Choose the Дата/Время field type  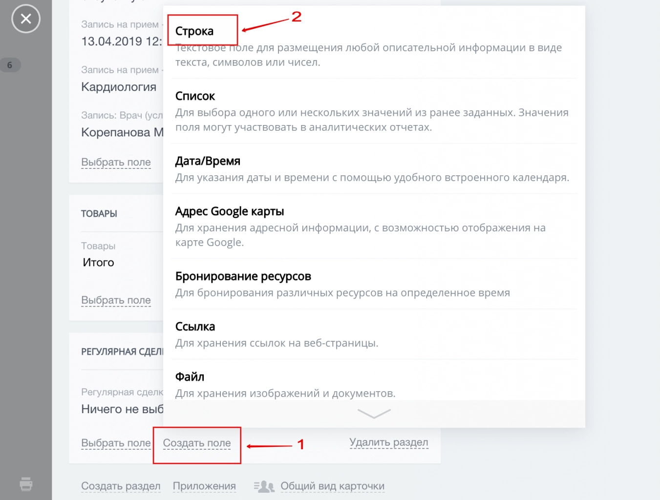(208, 161)
